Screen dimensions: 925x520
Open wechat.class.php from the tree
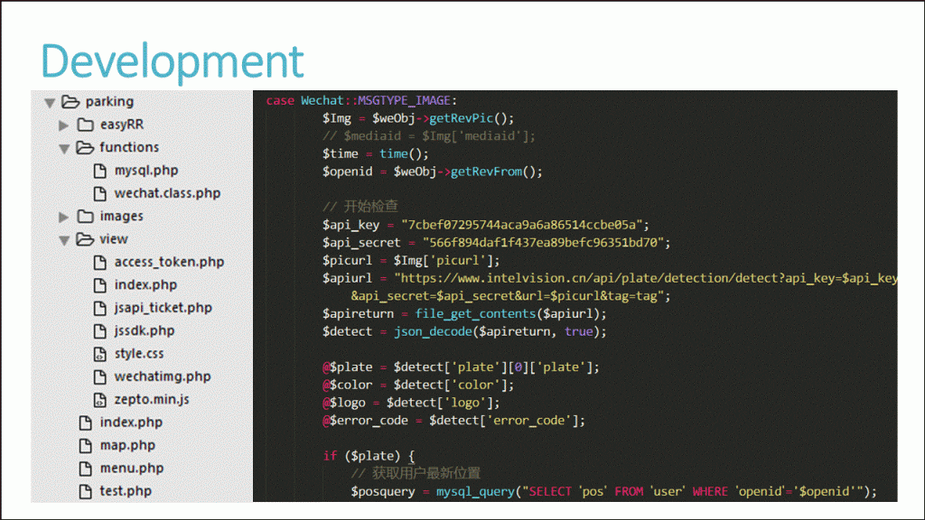point(167,193)
